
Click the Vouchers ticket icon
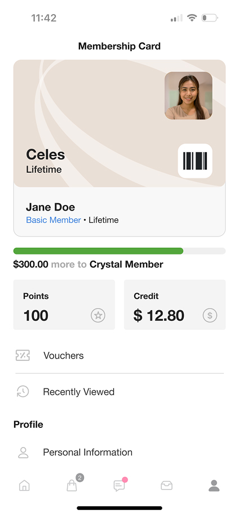tap(23, 355)
